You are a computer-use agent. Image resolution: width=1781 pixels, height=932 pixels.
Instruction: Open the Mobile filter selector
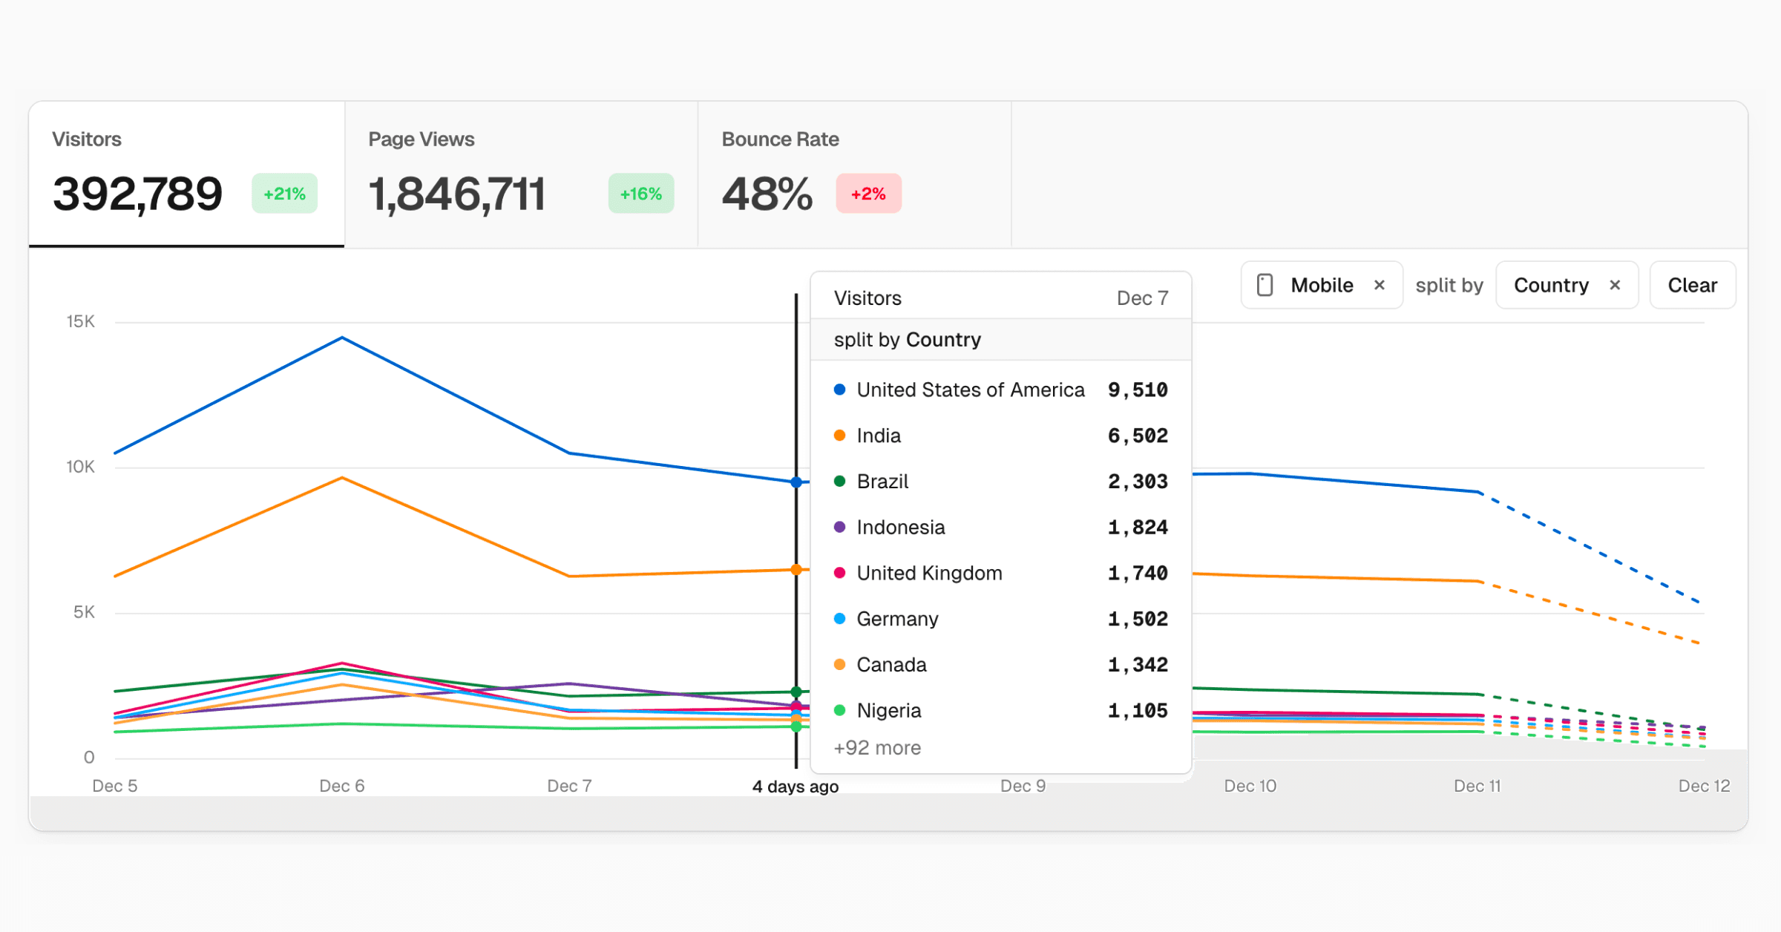point(1322,285)
